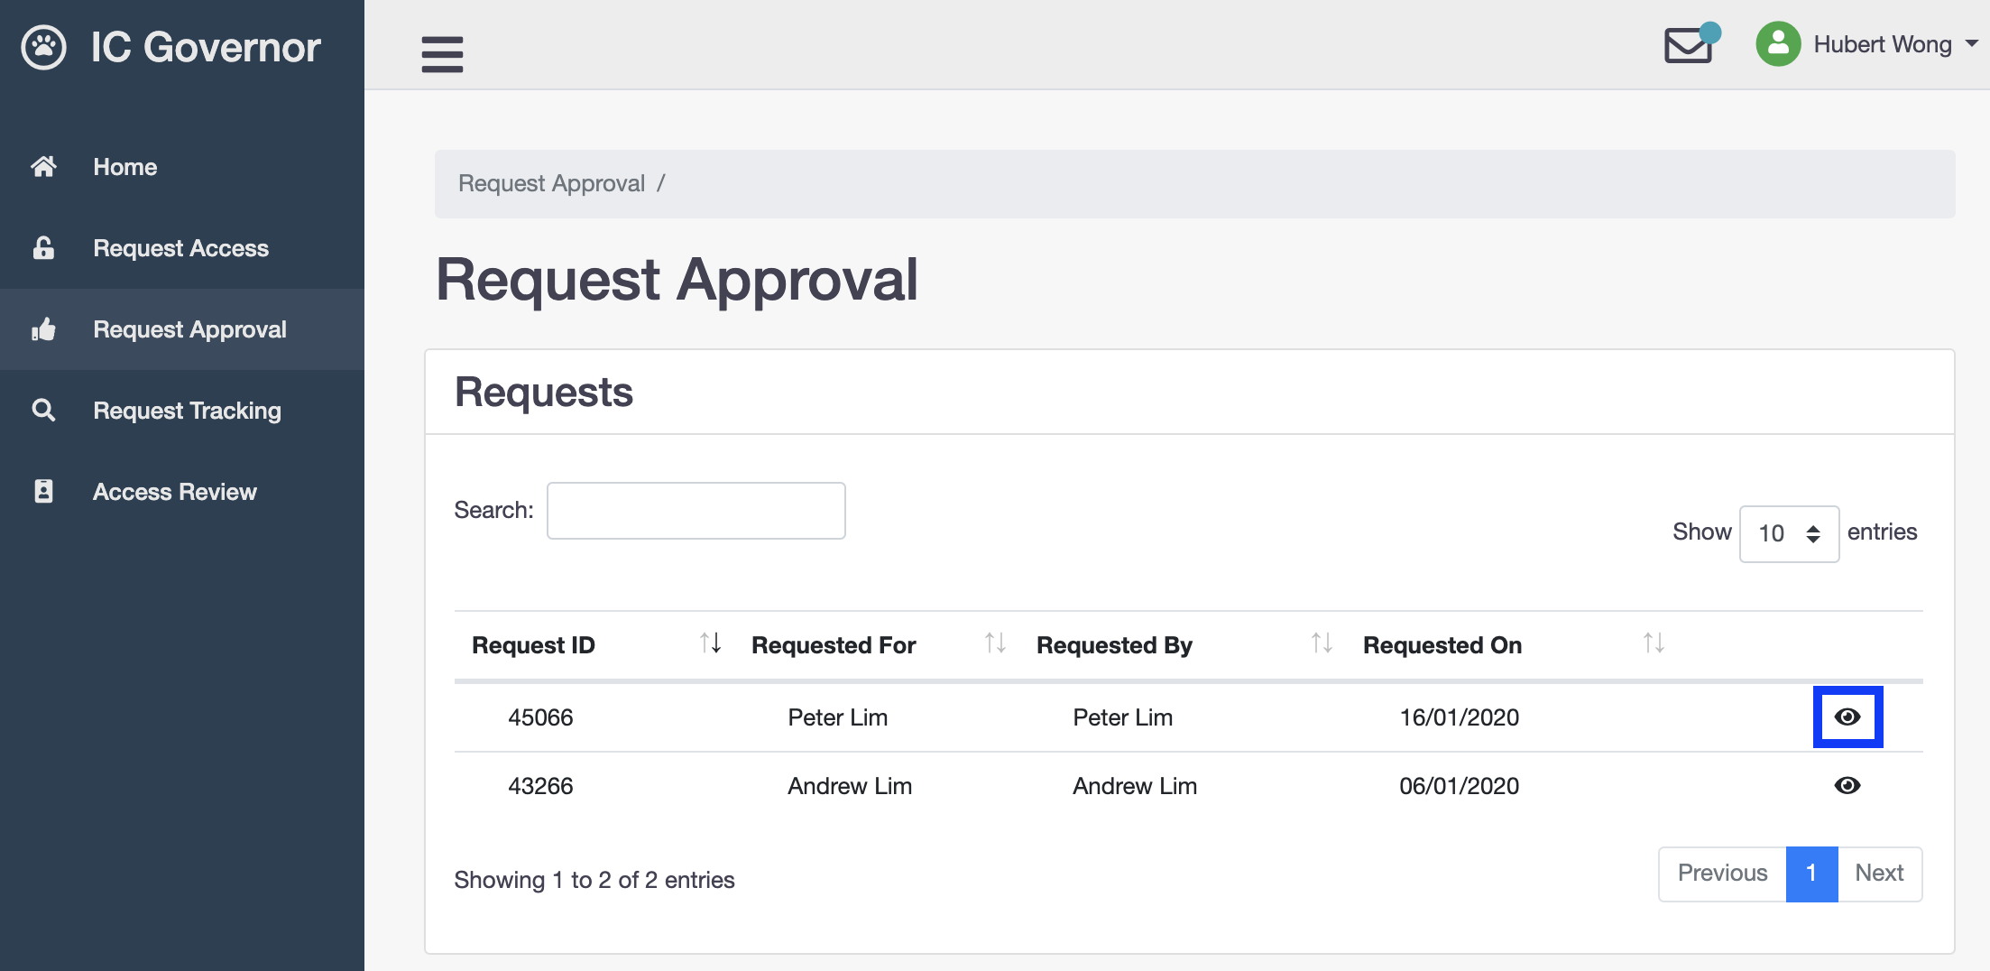Click the Home house icon
This screenshot has height=971, width=1990.
point(43,167)
